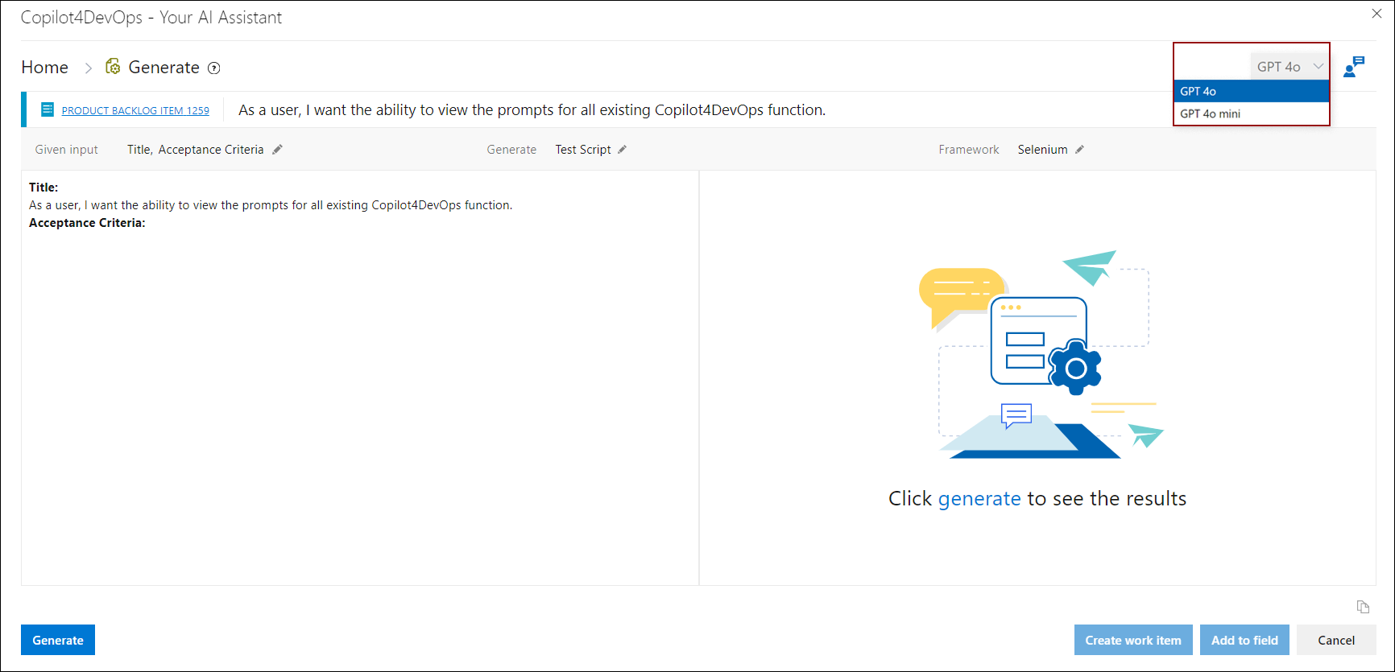Image resolution: width=1395 pixels, height=672 pixels.
Task: Select GPT 4o option in the list
Action: pyautogui.click(x=1251, y=91)
